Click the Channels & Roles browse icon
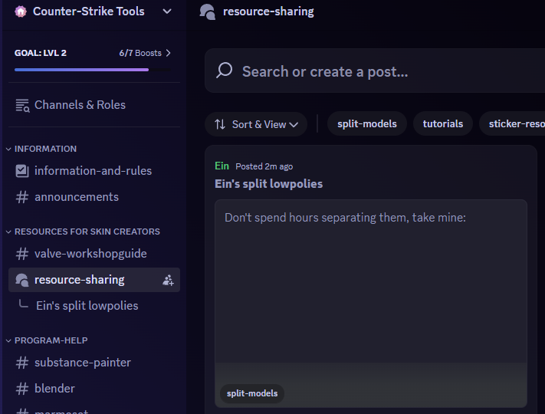 click(22, 105)
